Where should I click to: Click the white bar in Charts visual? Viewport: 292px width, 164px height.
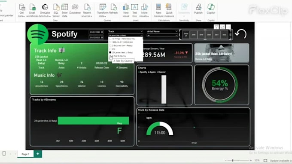coord(164,89)
